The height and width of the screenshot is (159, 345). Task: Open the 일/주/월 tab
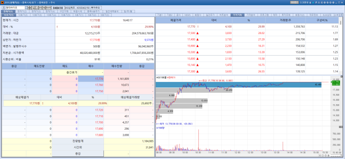[128, 12]
